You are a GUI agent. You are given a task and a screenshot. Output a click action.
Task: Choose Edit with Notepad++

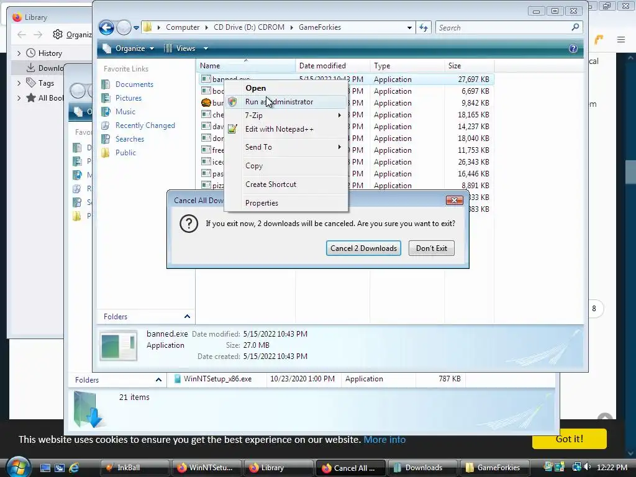[286, 129]
